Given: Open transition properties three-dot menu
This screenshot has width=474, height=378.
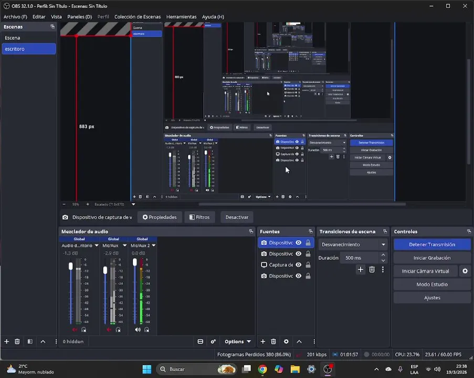Looking at the screenshot, I should click(383, 269).
